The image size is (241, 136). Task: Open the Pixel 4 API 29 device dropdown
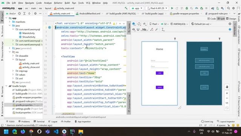pos(157,8)
